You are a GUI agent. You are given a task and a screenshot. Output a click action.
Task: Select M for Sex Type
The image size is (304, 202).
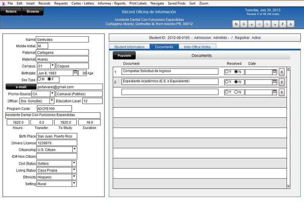click(x=40, y=79)
